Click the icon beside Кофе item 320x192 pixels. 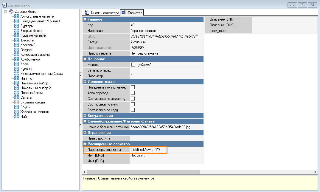coord(17,64)
